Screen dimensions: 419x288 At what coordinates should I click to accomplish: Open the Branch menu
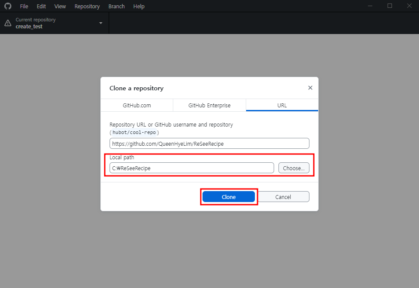pyautogui.click(x=117, y=7)
